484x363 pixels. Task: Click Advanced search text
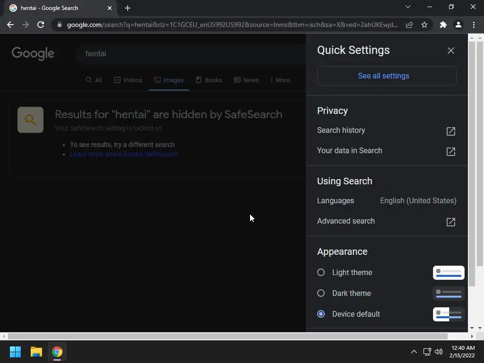tap(346, 221)
